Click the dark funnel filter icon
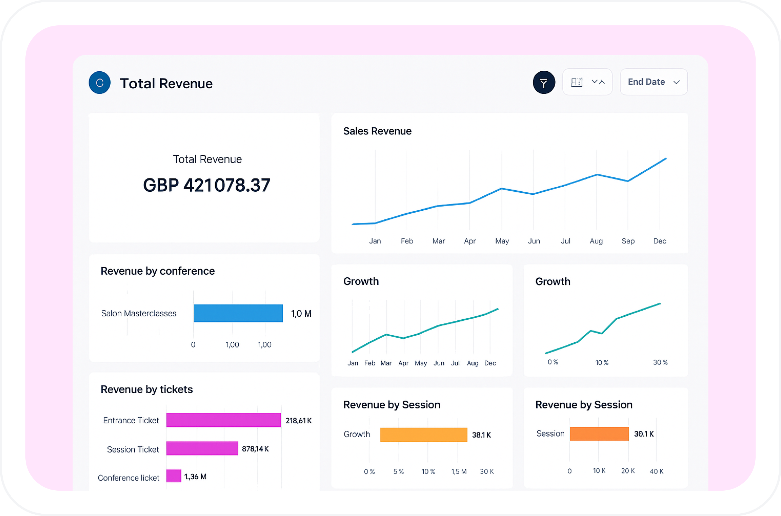Screen dimensions: 781x516 [x=544, y=82]
